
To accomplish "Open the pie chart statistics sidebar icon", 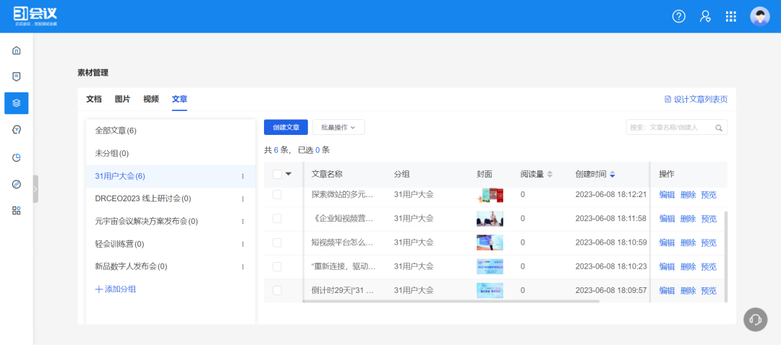I will click(17, 157).
